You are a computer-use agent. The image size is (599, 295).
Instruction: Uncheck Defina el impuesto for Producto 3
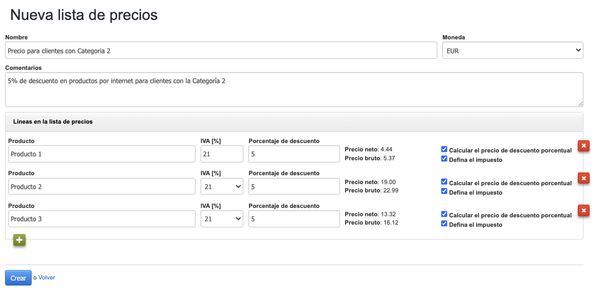444,224
